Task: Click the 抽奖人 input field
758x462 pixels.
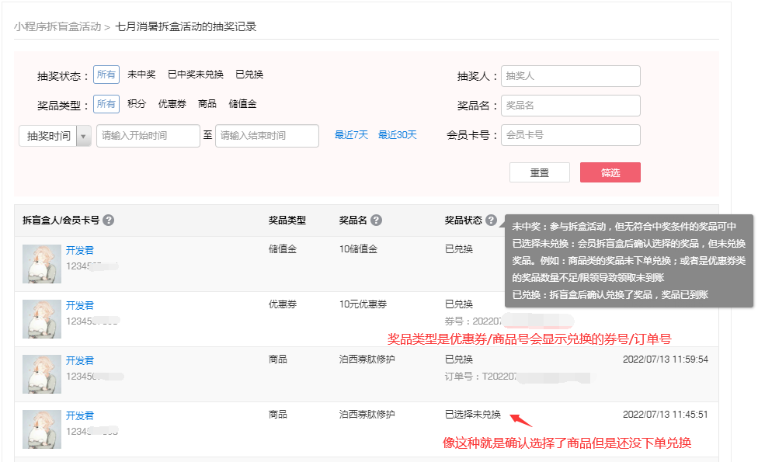Action: 570,75
